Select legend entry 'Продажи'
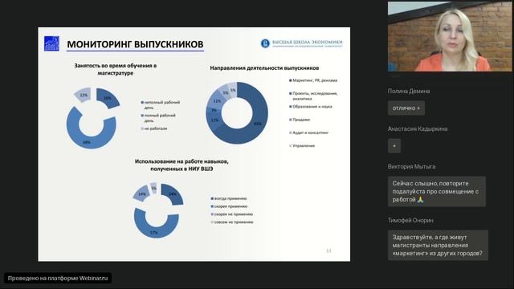Image resolution: width=514 pixels, height=289 pixels. 300,120
